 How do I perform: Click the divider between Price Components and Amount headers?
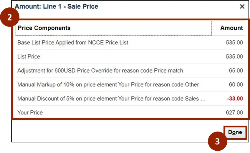(x=211, y=28)
